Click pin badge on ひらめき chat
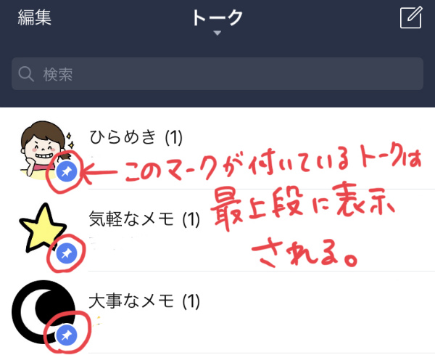Image resolution: width=435 pixels, height=355 pixels. [x=67, y=171]
